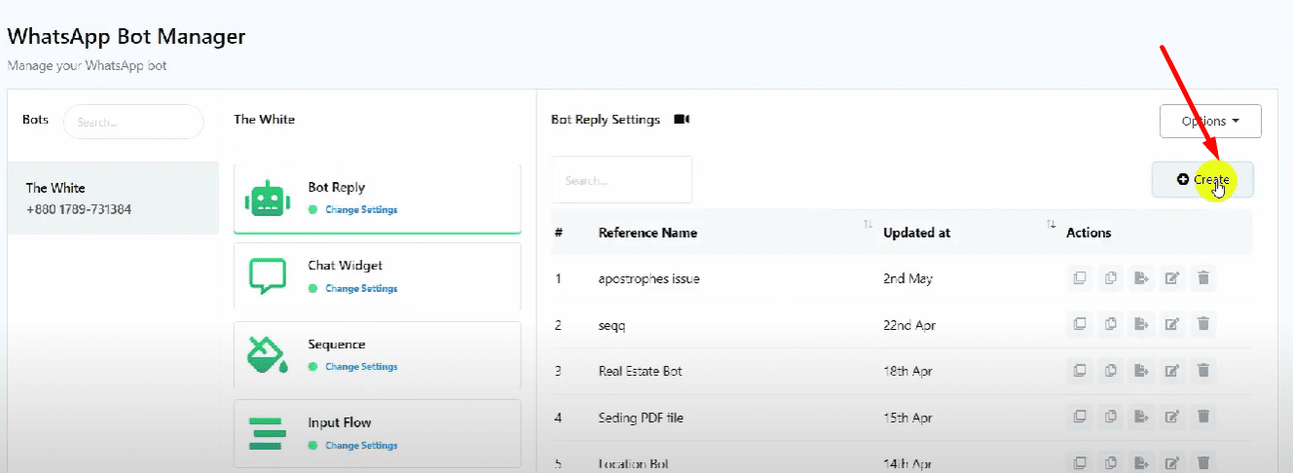
Task: Click Change Settings under Bot Reply
Action: pyautogui.click(x=361, y=210)
